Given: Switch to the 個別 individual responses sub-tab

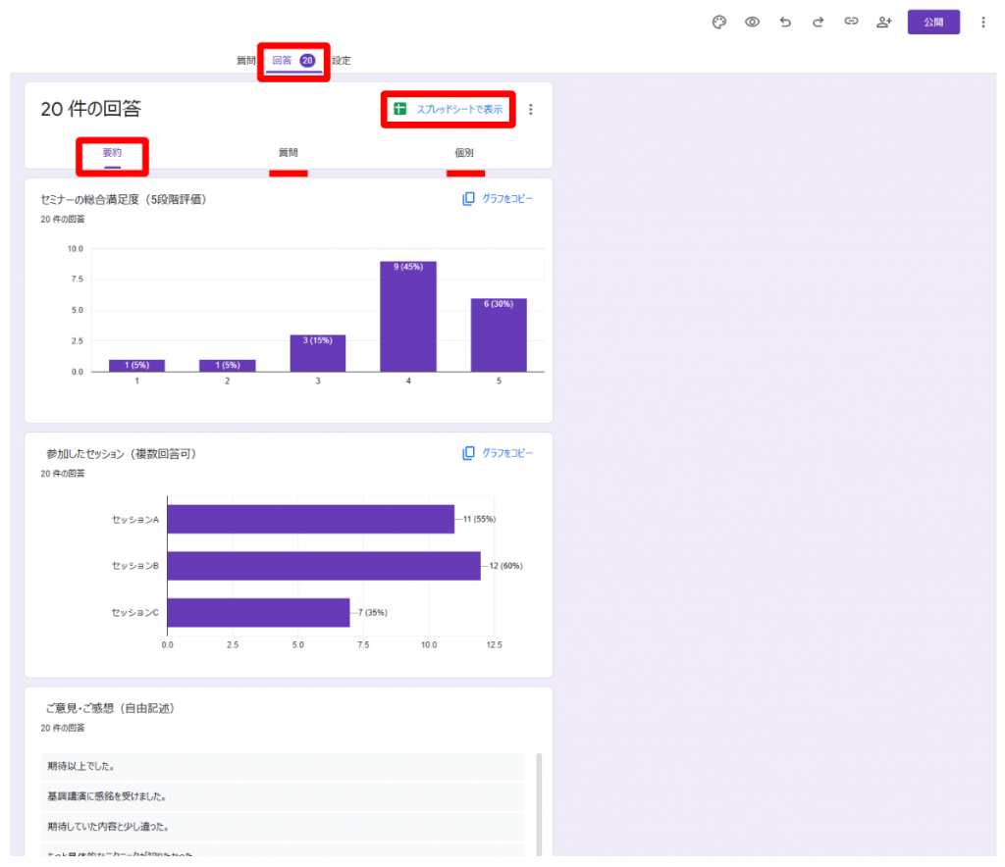Looking at the screenshot, I should 464,153.
